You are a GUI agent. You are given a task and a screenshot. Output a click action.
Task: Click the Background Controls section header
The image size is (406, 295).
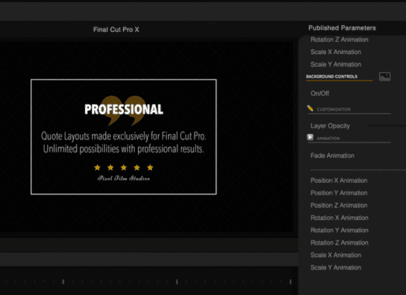(x=332, y=77)
